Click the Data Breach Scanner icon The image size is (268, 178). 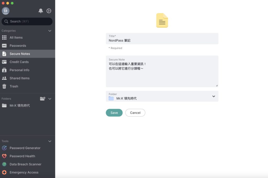click(4, 164)
